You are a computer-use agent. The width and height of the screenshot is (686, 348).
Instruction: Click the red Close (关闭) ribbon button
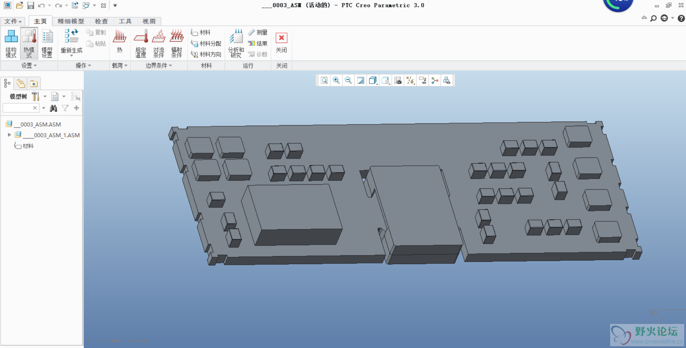(281, 43)
